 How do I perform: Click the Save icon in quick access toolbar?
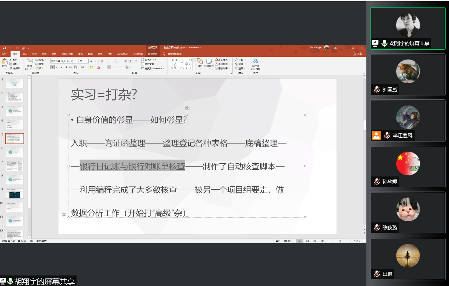4,48
